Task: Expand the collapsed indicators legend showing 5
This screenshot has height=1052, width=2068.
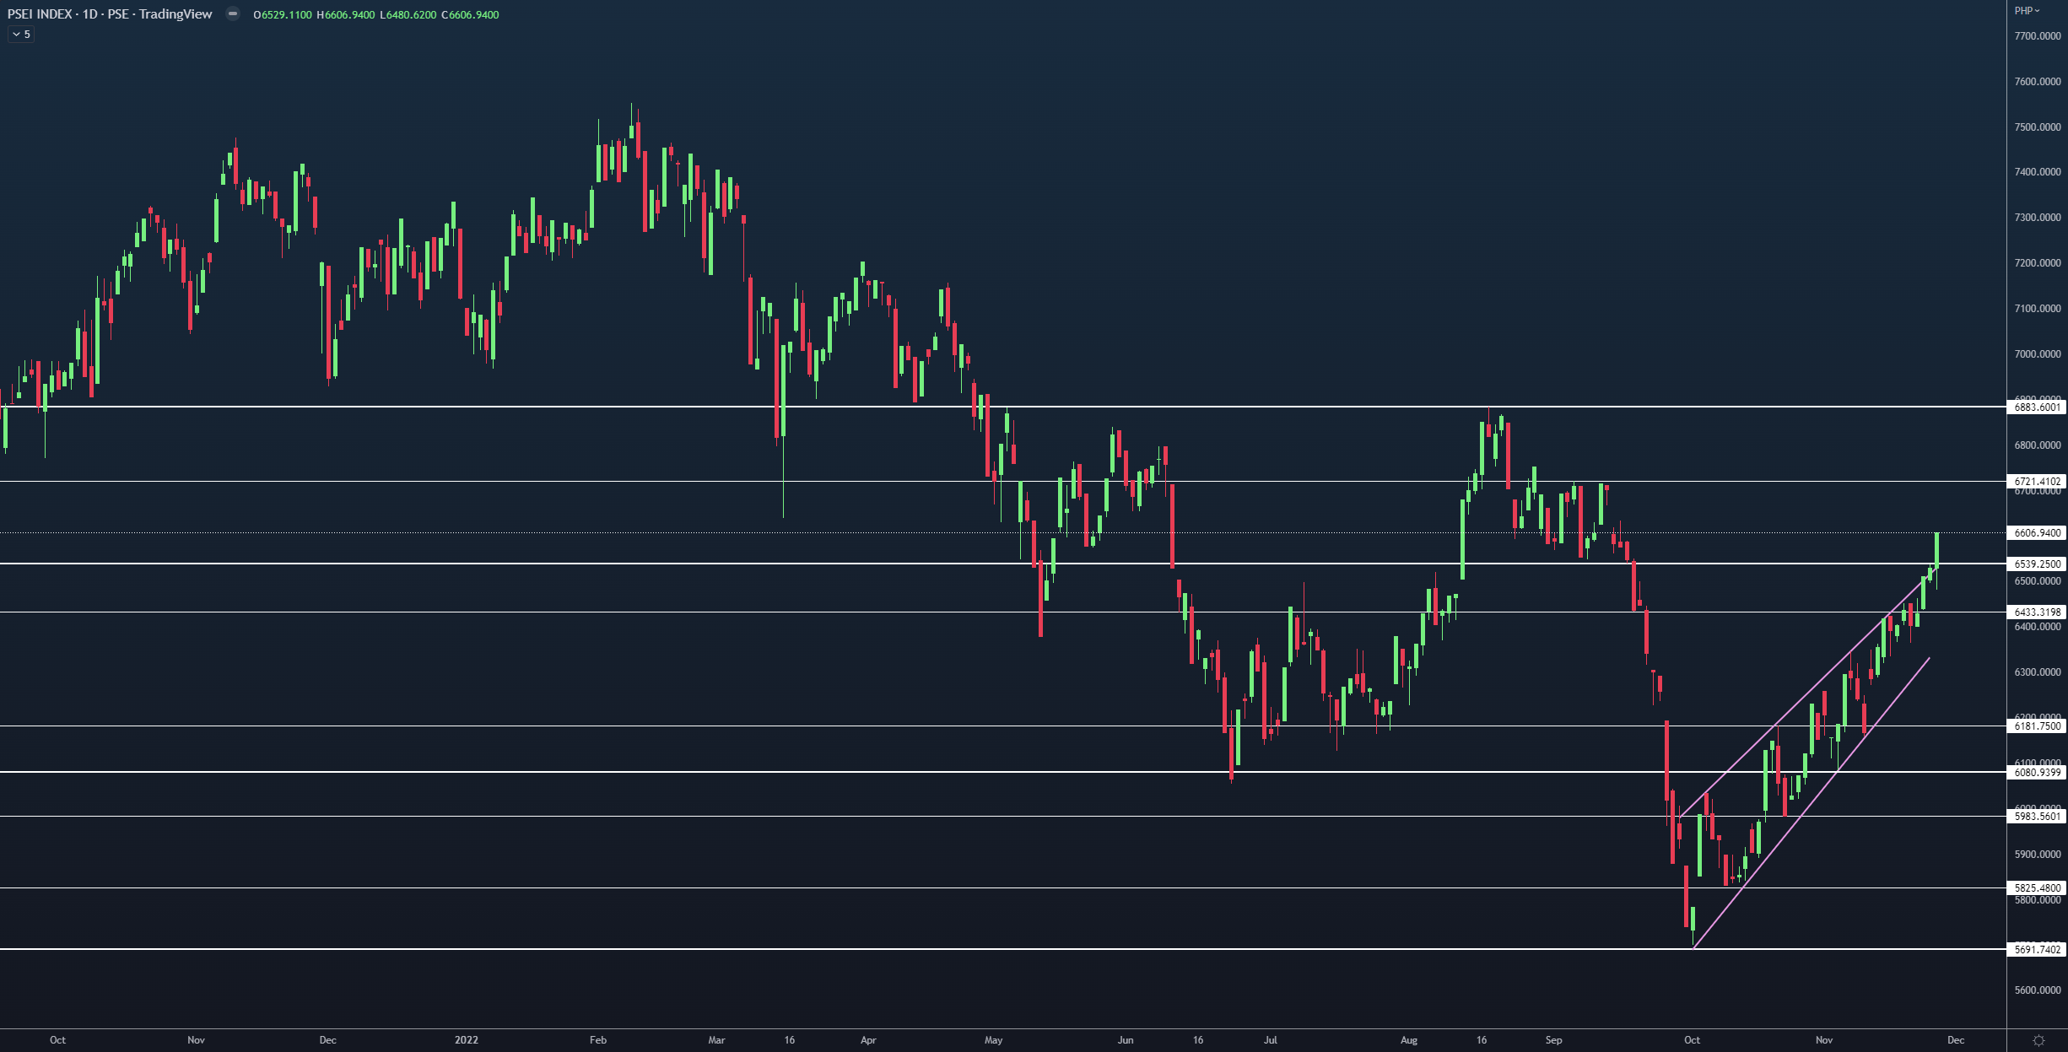Action: 21,35
